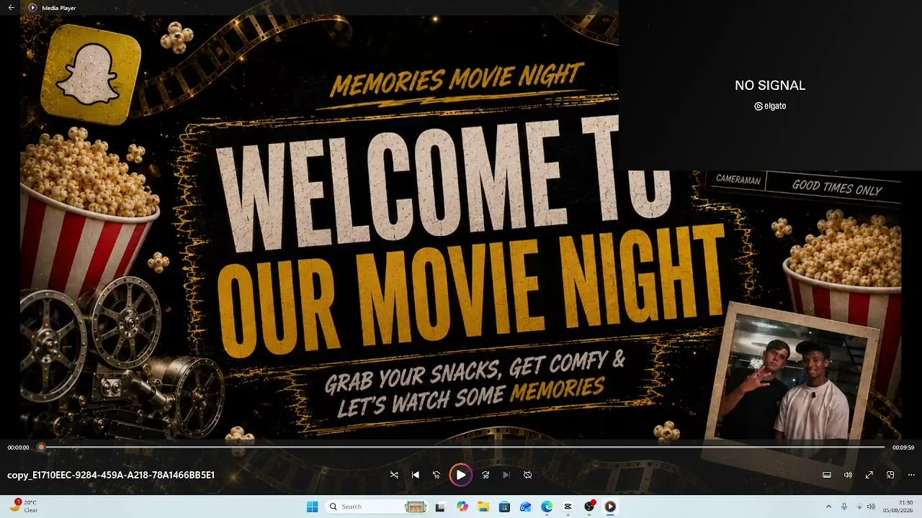The width and height of the screenshot is (922, 518).
Task: Open the Windows Start menu
Action: pyautogui.click(x=312, y=506)
